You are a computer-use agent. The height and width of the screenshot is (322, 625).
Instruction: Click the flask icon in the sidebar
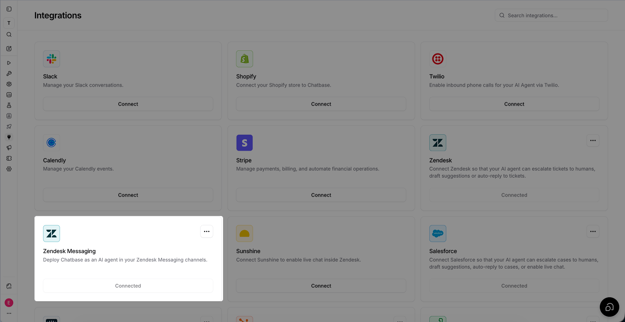tap(9, 106)
